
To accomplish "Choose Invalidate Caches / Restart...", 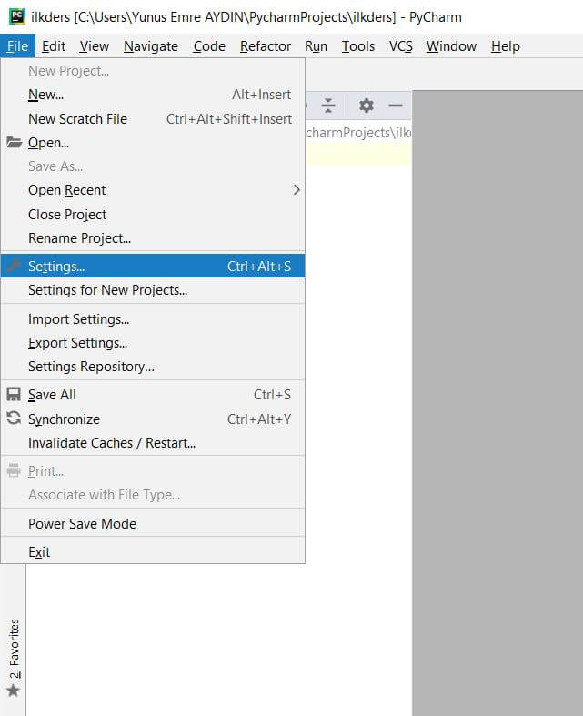I will click(153, 442).
